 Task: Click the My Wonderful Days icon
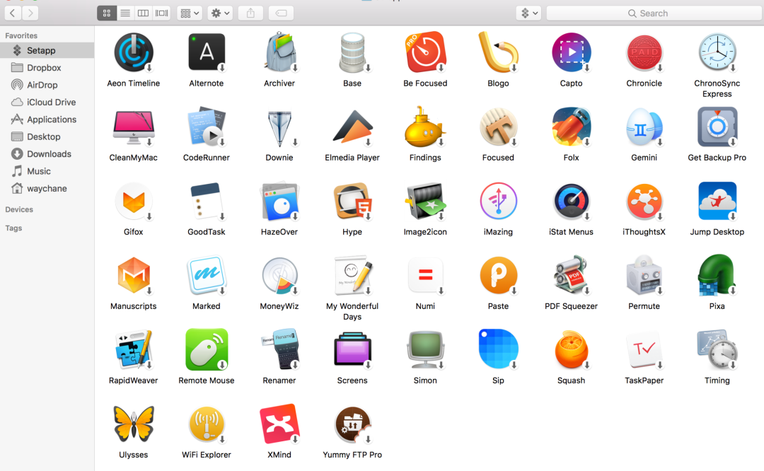(352, 275)
